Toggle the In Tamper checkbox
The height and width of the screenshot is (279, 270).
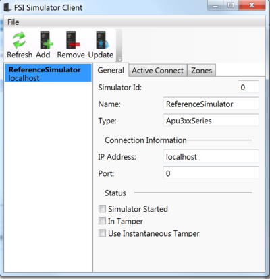click(x=102, y=221)
